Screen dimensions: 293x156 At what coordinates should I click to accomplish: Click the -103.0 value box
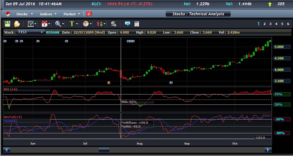(263, 137)
